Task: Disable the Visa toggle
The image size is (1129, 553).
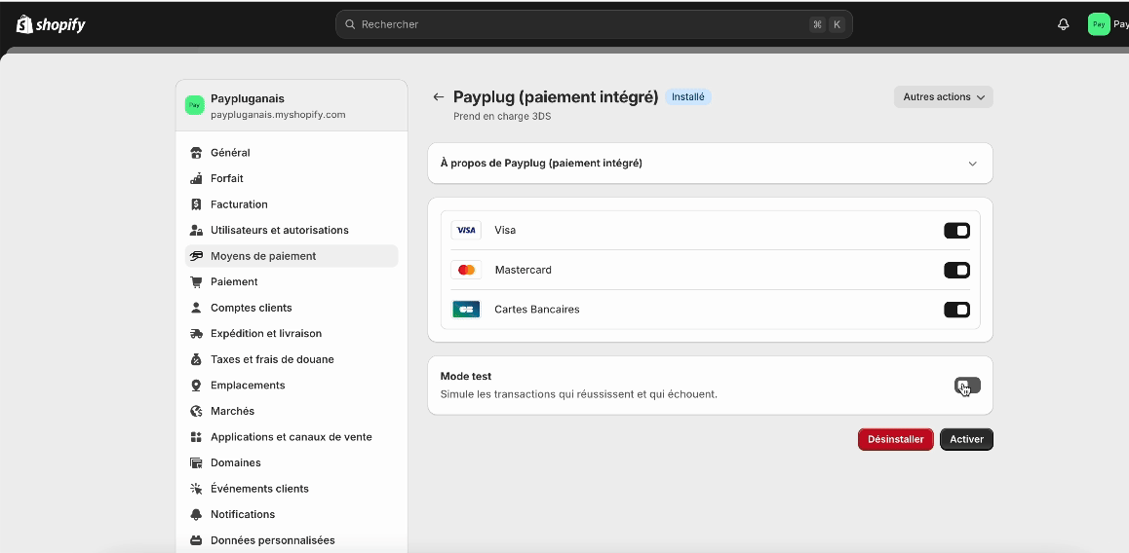Action: pos(956,231)
